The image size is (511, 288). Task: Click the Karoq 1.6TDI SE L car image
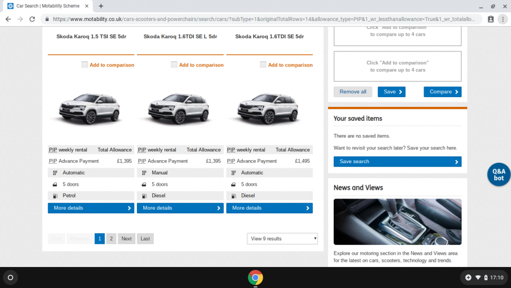click(179, 108)
